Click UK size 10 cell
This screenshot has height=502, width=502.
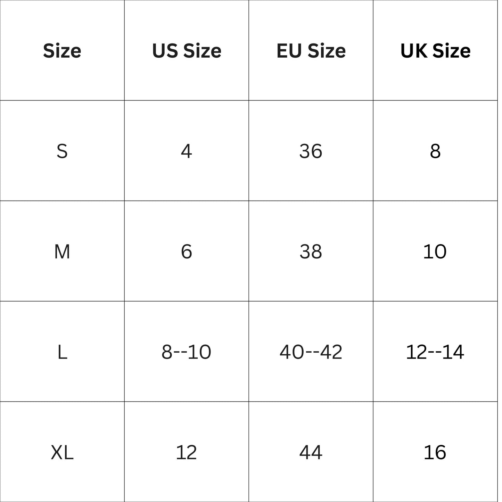point(435,252)
